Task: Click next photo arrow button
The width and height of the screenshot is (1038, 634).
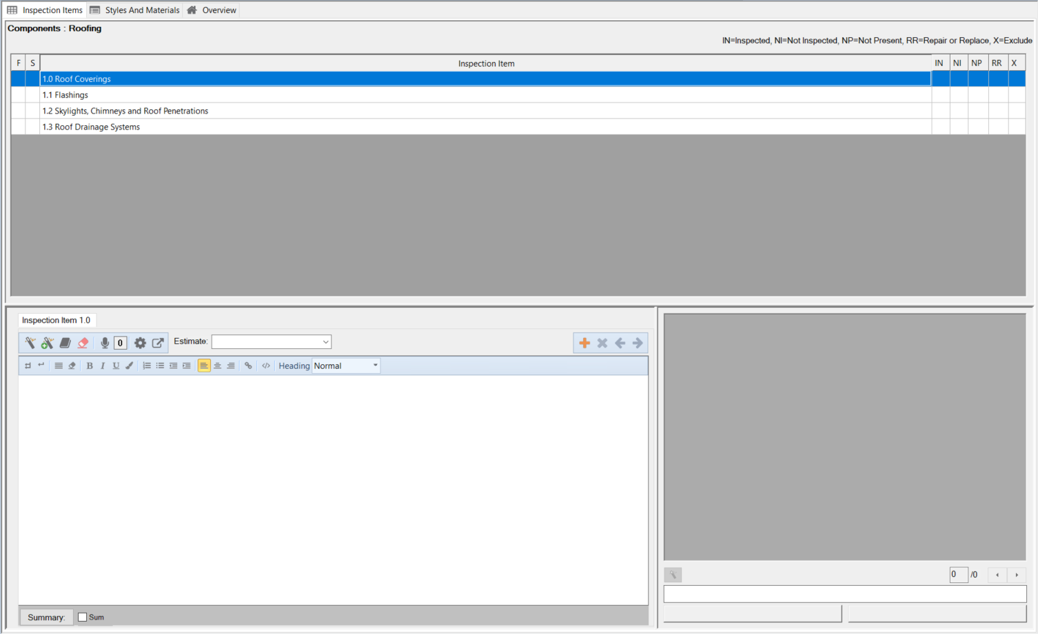Action: 1017,575
